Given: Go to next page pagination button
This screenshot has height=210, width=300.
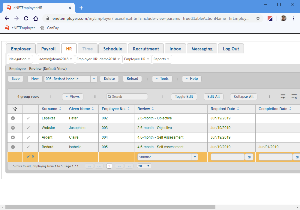Looking at the screenshot, I should point(119,166).
